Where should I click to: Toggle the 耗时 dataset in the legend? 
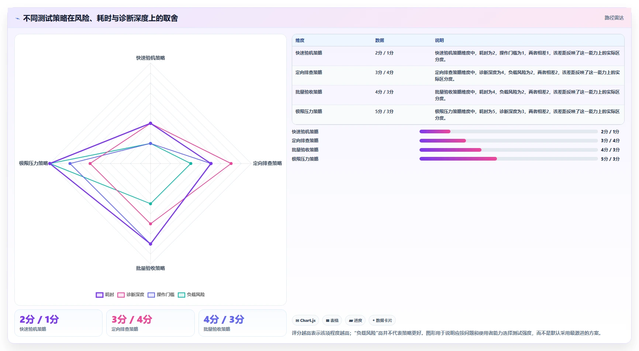(105, 295)
